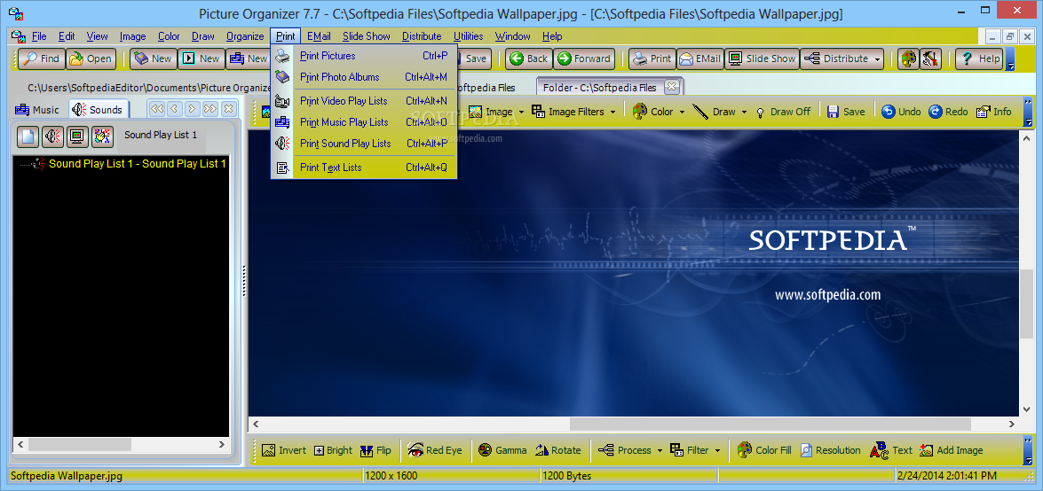Viewport: 1043px width, 491px height.
Task: Jump to last with double-right arrow button
Action: pyautogui.click(x=210, y=108)
